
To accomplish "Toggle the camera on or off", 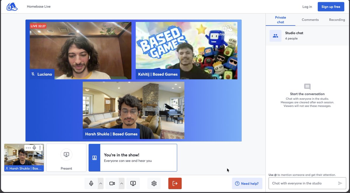I will point(112,183).
